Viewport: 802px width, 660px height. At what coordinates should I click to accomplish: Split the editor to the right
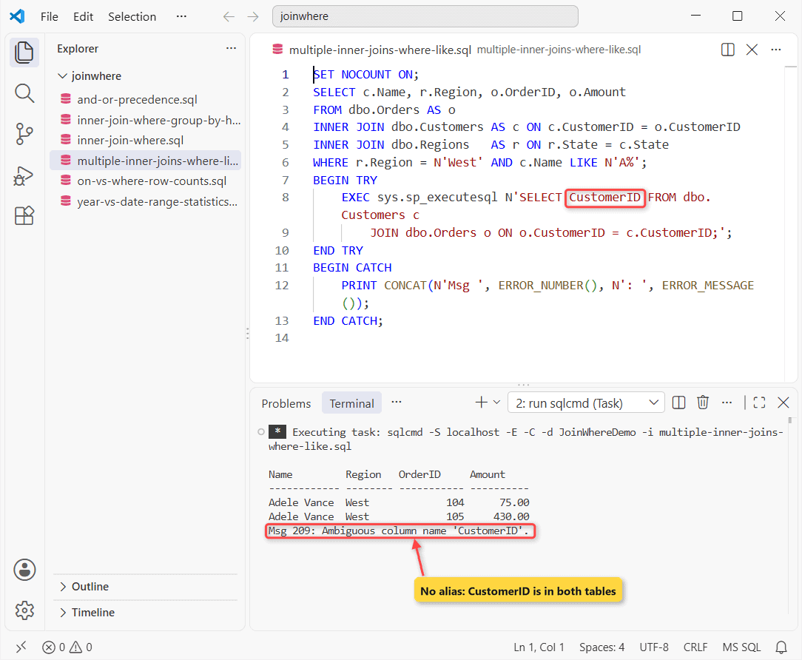pyautogui.click(x=728, y=50)
